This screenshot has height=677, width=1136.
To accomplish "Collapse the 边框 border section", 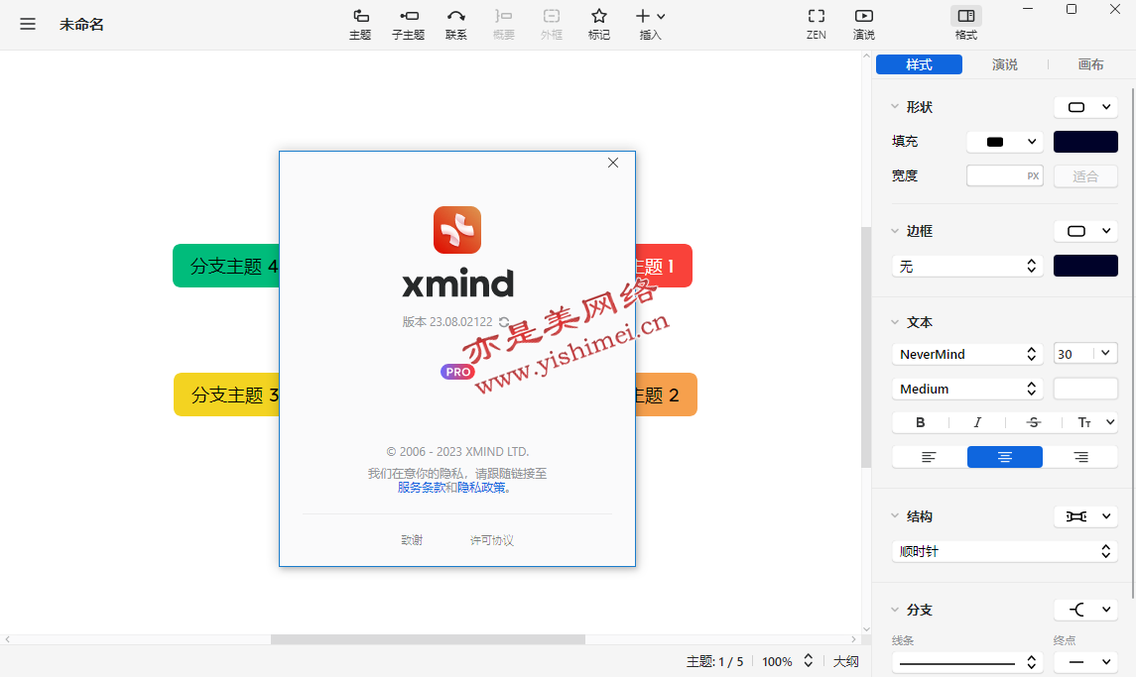I will coord(895,231).
